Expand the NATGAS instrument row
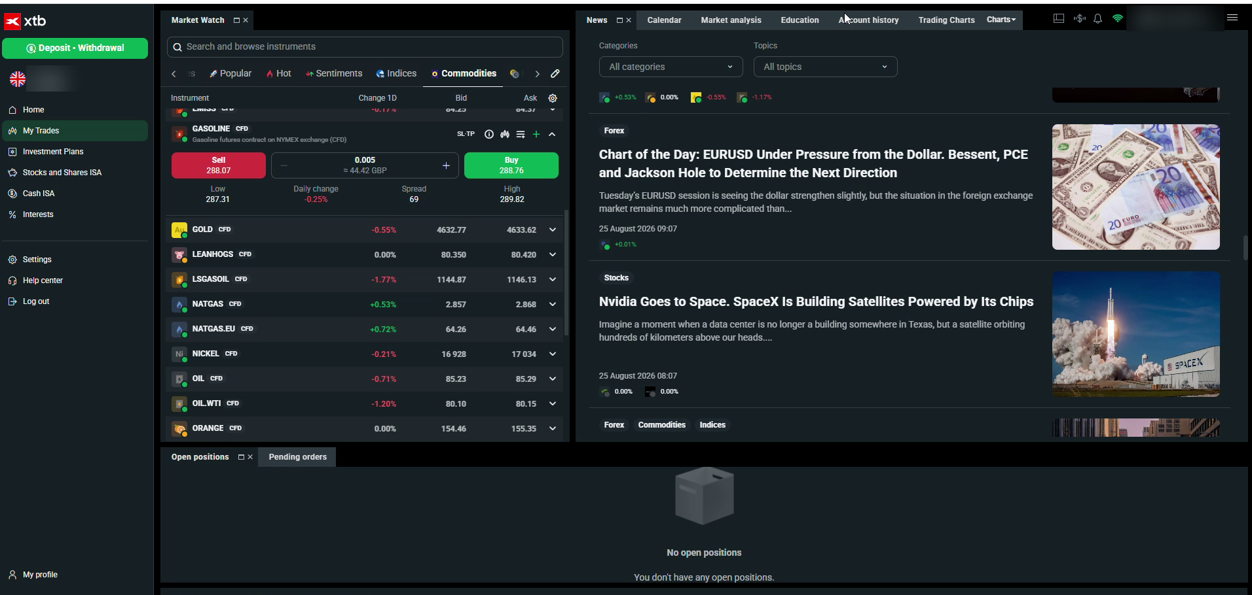1252x595 pixels. click(552, 304)
